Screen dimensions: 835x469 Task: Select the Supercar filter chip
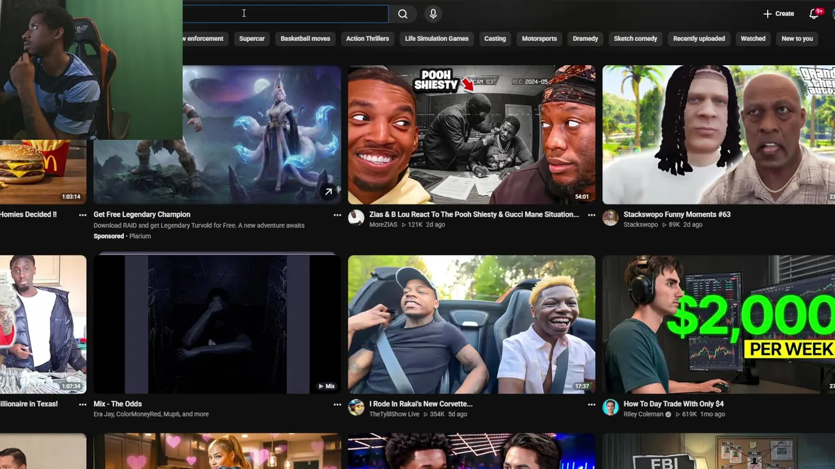click(252, 38)
